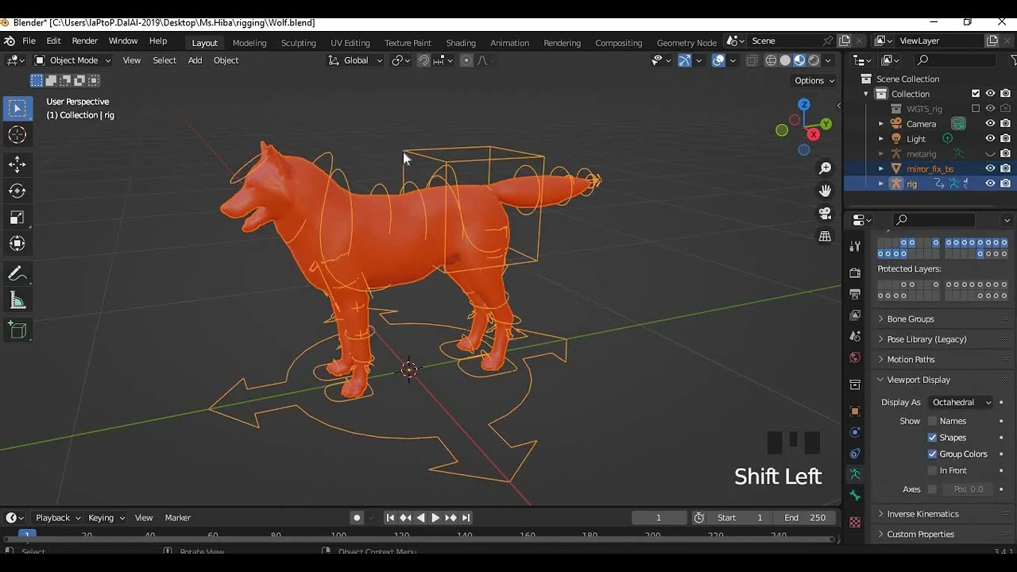Image resolution: width=1017 pixels, height=572 pixels.
Task: Uncheck the Shapes checkbox
Action: click(933, 438)
